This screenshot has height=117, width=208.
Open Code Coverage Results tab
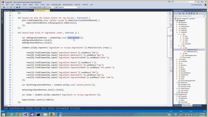click(x=62, y=108)
